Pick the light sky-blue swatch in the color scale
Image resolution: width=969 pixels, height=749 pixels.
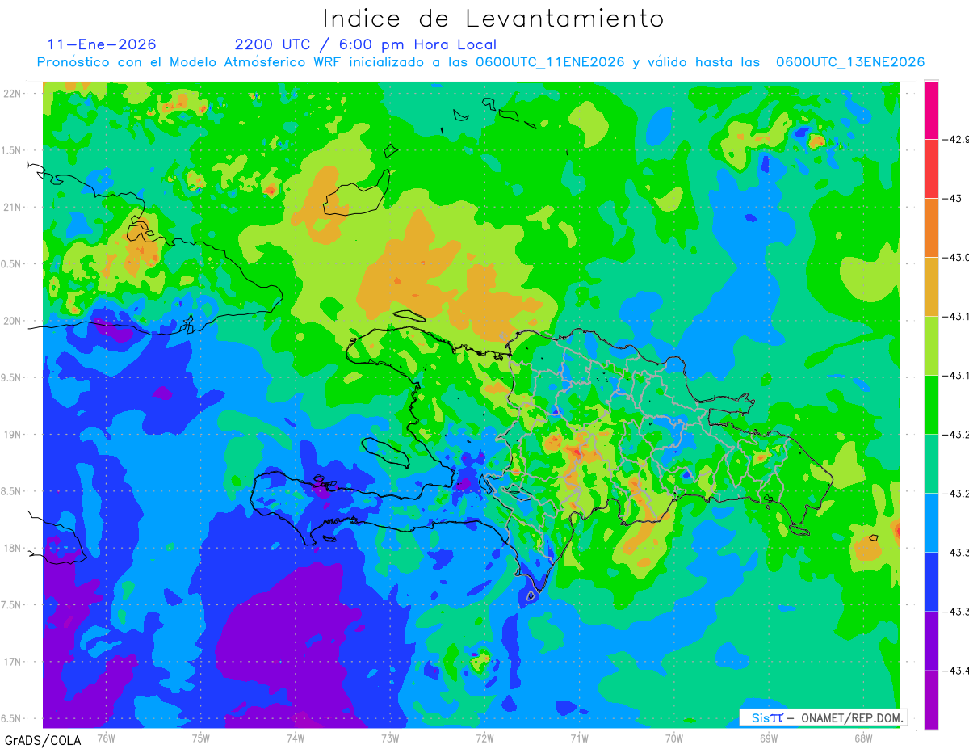[931, 523]
